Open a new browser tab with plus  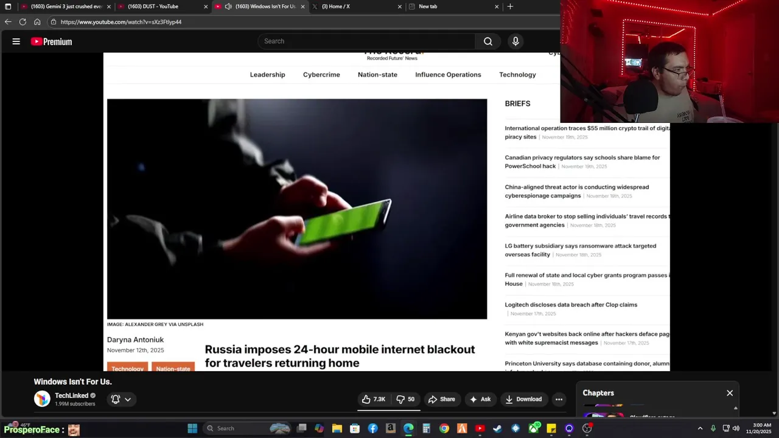(510, 7)
